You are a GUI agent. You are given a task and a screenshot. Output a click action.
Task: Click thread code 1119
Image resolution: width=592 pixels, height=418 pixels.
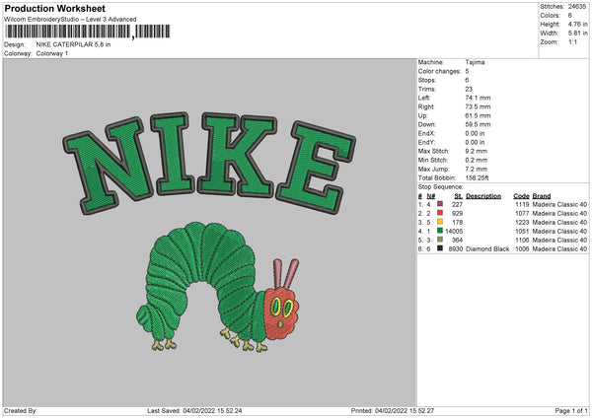(522, 204)
